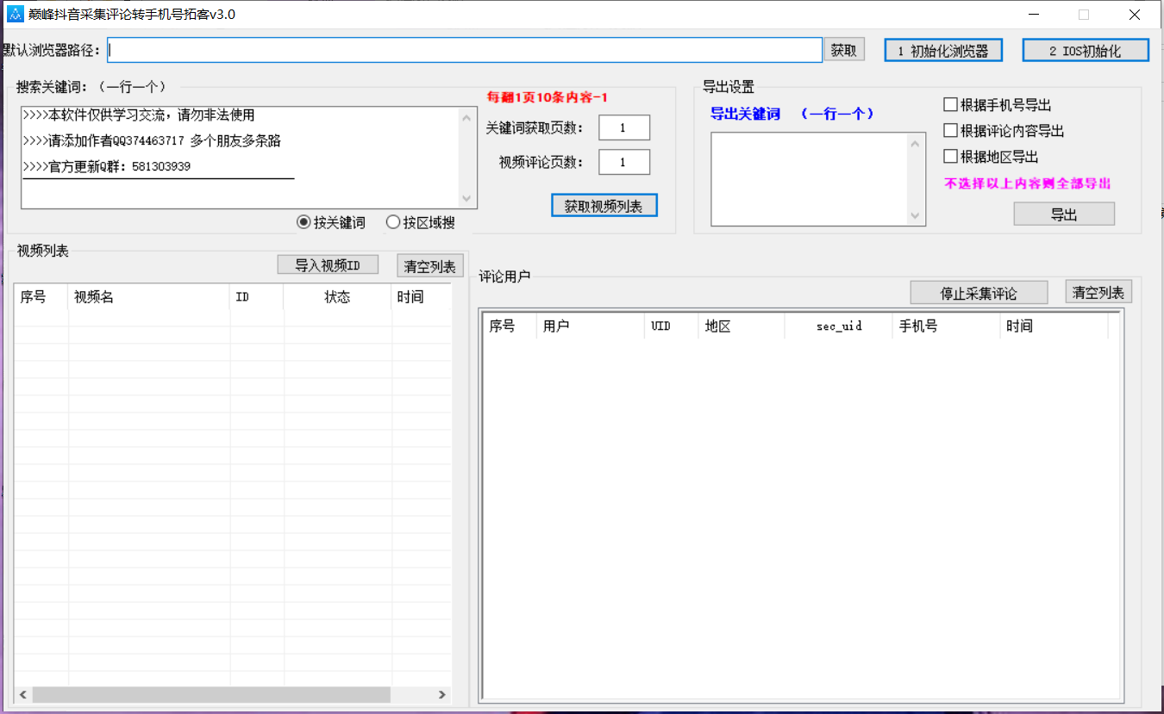
Task: Click the 手机号 column header
Action: click(947, 326)
